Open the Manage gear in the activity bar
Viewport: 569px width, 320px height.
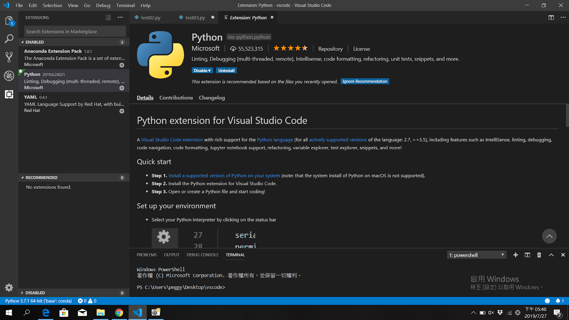(x=9, y=287)
